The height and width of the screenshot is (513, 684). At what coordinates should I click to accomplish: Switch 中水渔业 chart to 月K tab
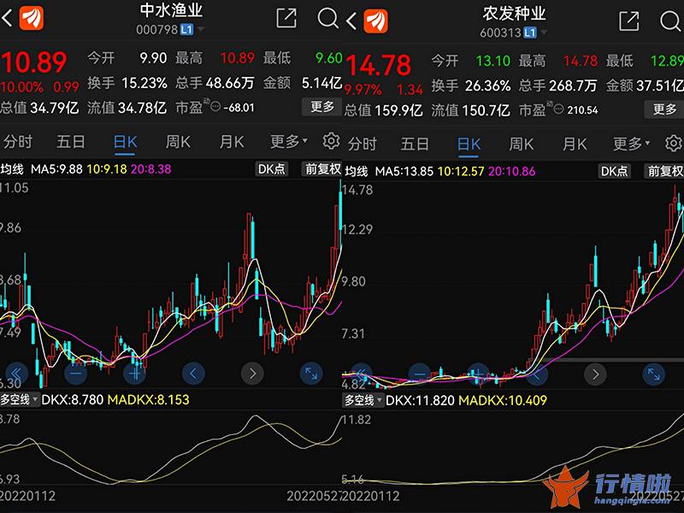(232, 141)
